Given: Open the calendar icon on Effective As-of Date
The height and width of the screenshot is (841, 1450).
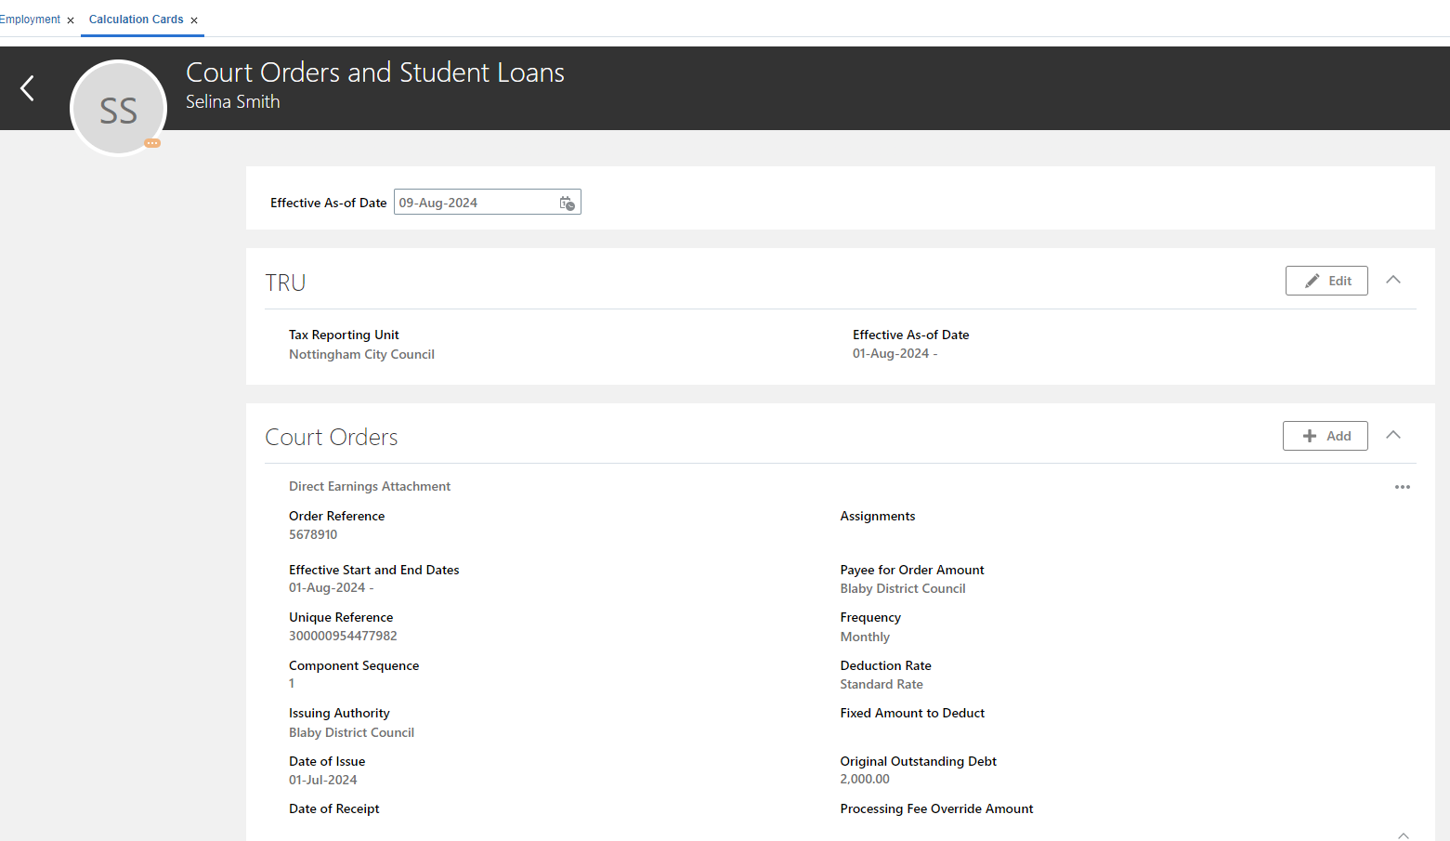Looking at the screenshot, I should point(567,202).
